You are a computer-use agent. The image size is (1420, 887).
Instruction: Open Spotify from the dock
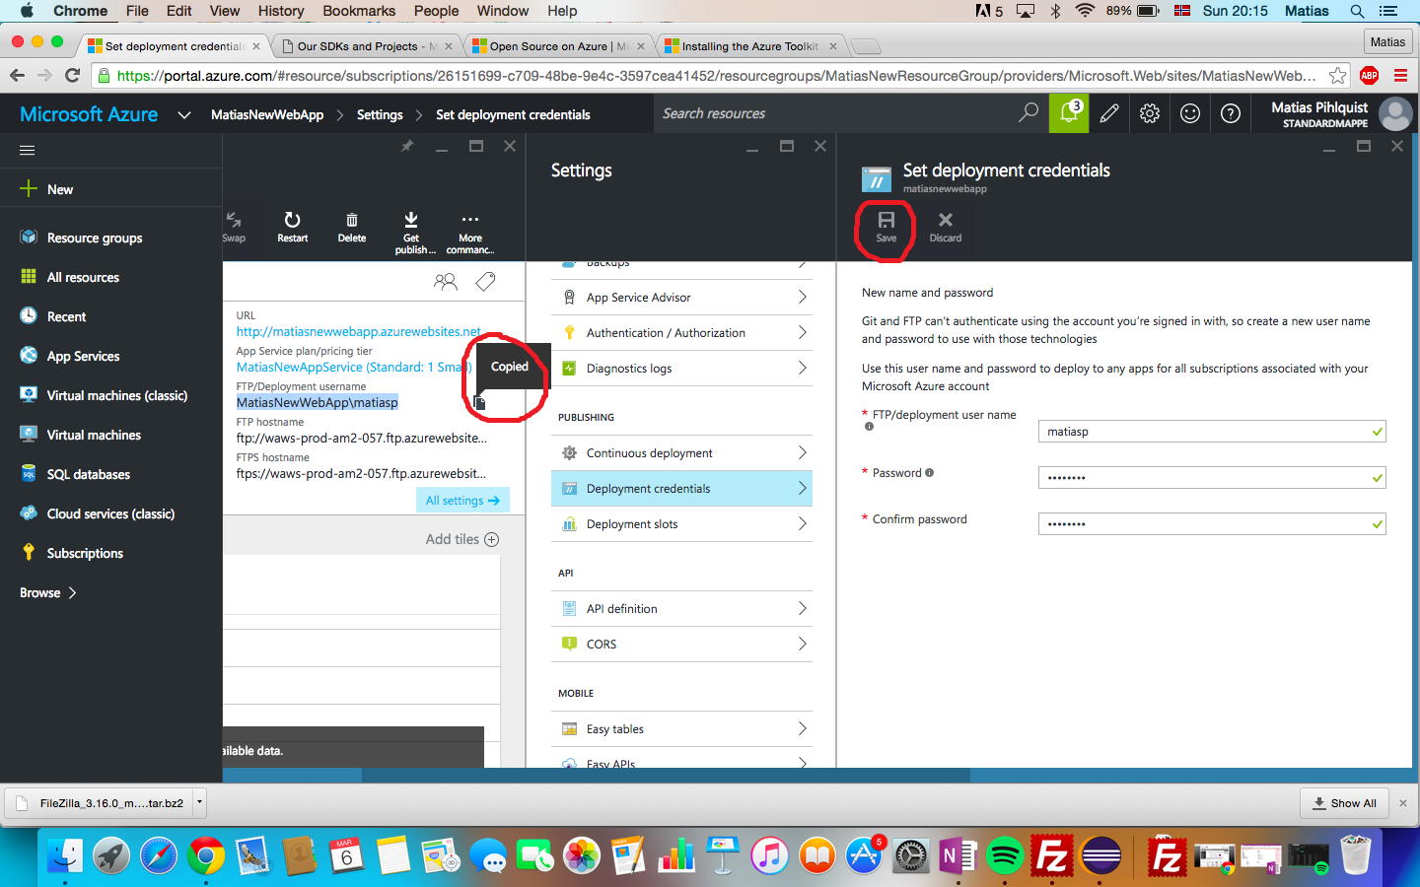tap(1005, 855)
